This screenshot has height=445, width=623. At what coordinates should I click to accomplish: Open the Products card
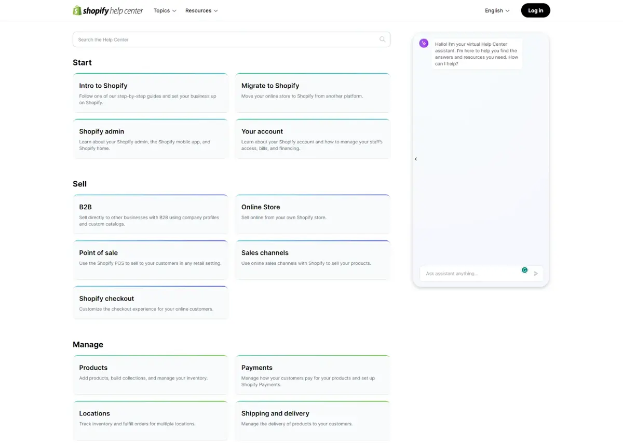[151, 375]
